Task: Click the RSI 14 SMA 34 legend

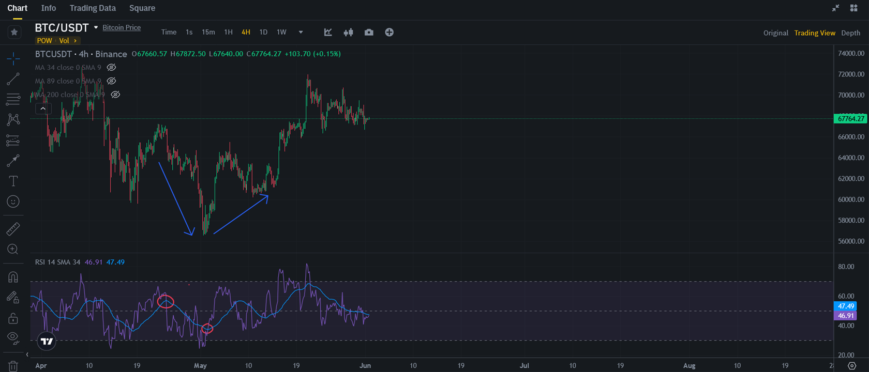Action: pyautogui.click(x=57, y=262)
